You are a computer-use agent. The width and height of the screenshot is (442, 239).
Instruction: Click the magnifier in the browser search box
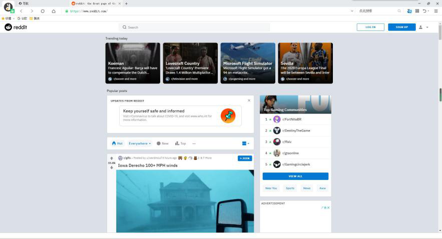coord(399,11)
